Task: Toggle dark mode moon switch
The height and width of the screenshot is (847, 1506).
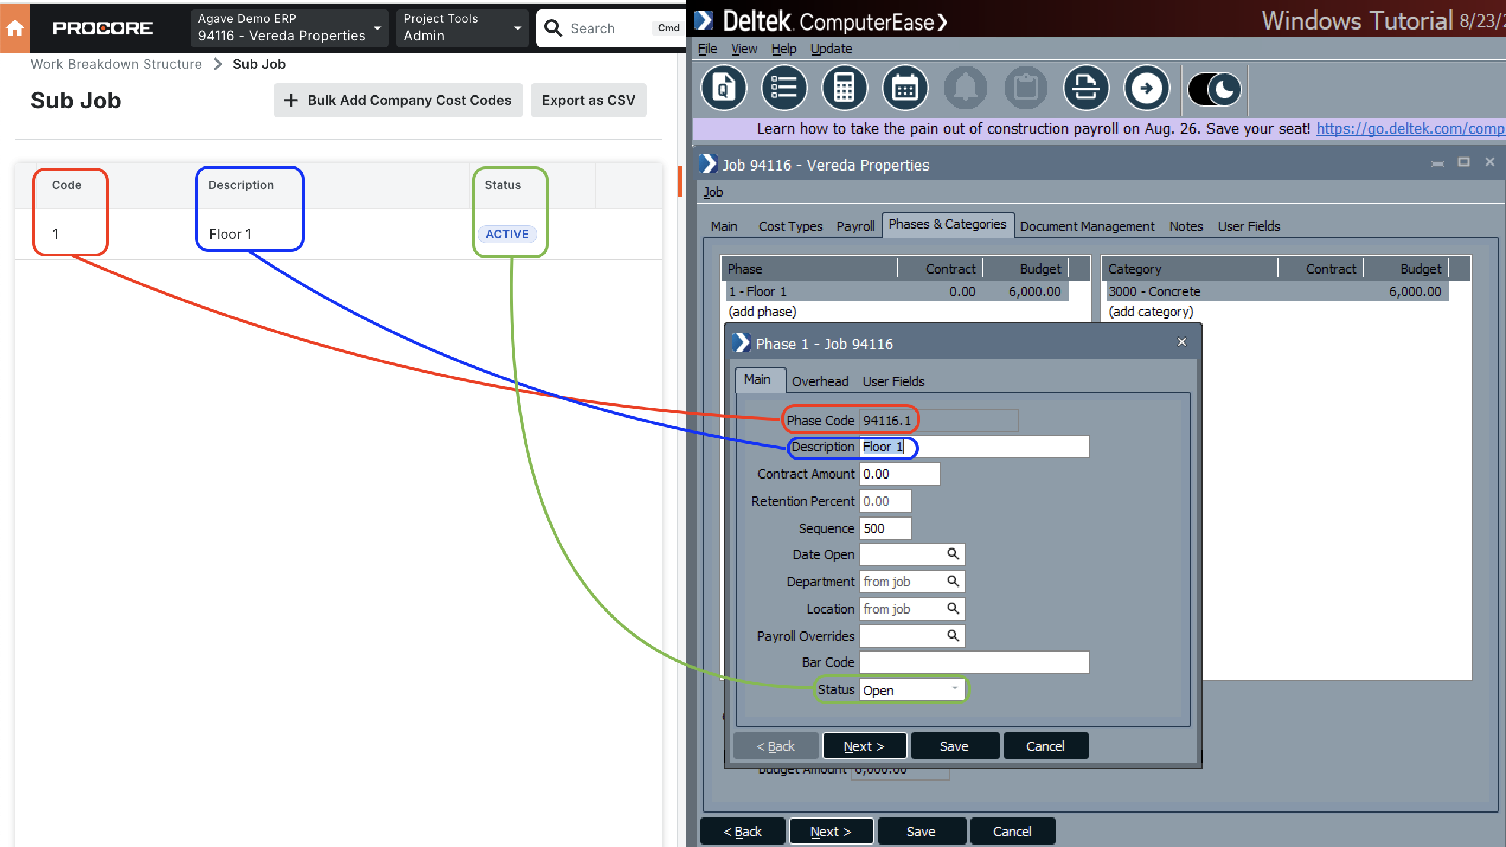Action: point(1215,89)
